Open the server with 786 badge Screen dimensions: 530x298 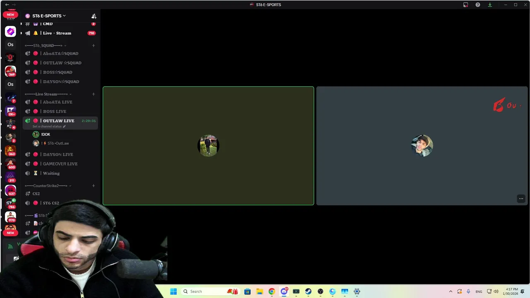coord(10,204)
